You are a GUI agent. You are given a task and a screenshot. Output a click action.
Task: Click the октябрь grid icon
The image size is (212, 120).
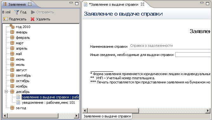click(x=12, y=81)
